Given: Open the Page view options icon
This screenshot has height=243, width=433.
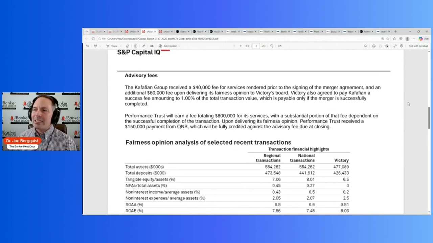Looking at the screenshot, I should click(x=280, y=46).
